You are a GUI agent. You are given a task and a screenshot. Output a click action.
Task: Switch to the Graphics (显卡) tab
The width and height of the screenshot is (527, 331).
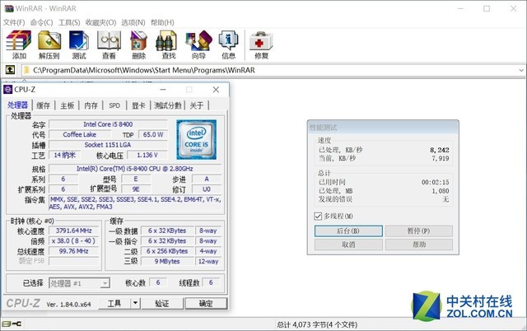pyautogui.click(x=138, y=105)
